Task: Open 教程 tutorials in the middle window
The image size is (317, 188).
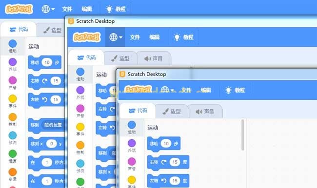Action: tap(183, 37)
